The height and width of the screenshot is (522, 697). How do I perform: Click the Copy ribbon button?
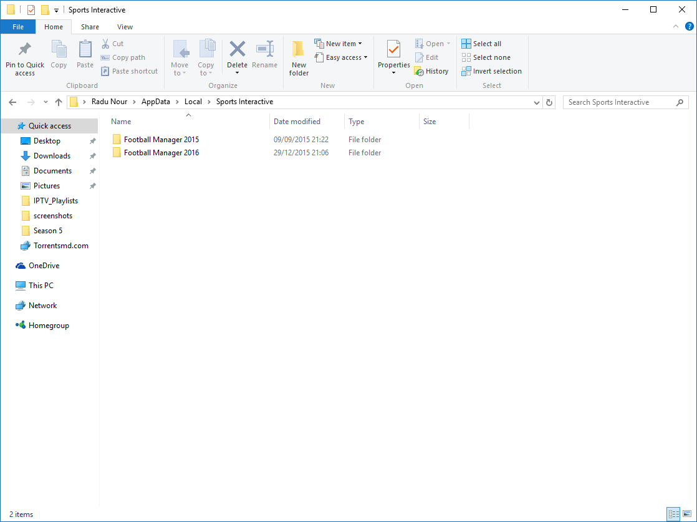(x=59, y=55)
